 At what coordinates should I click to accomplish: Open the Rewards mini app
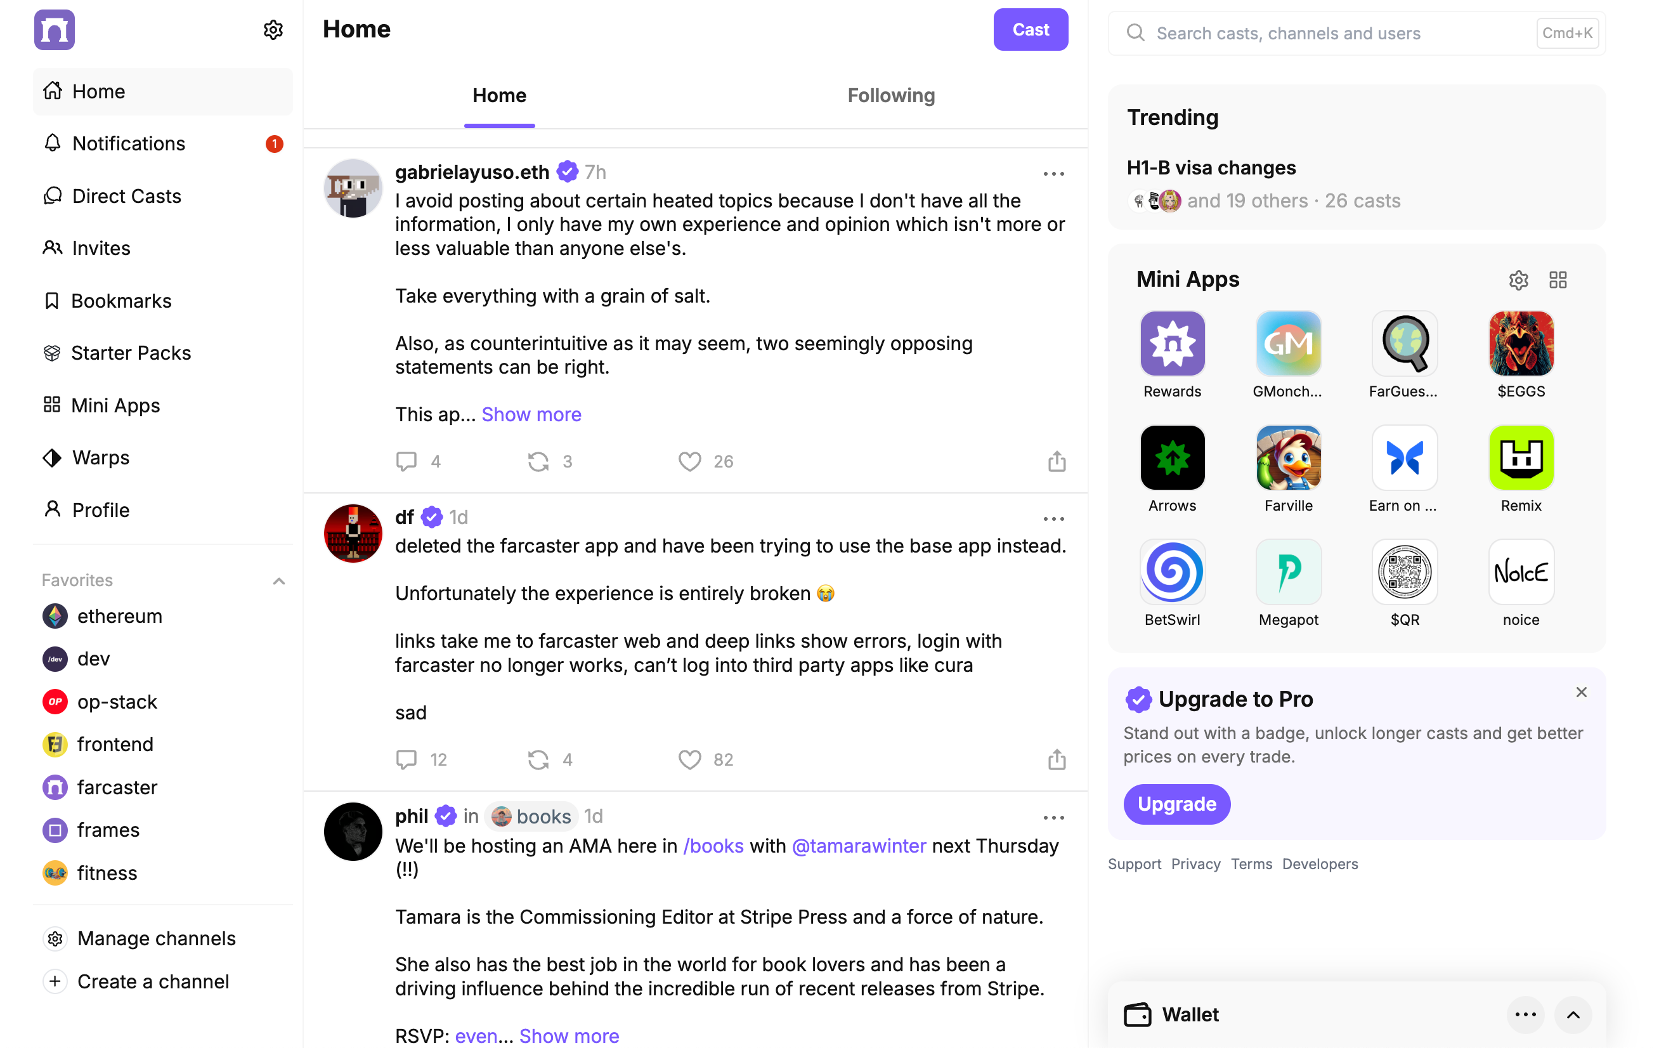(x=1172, y=343)
